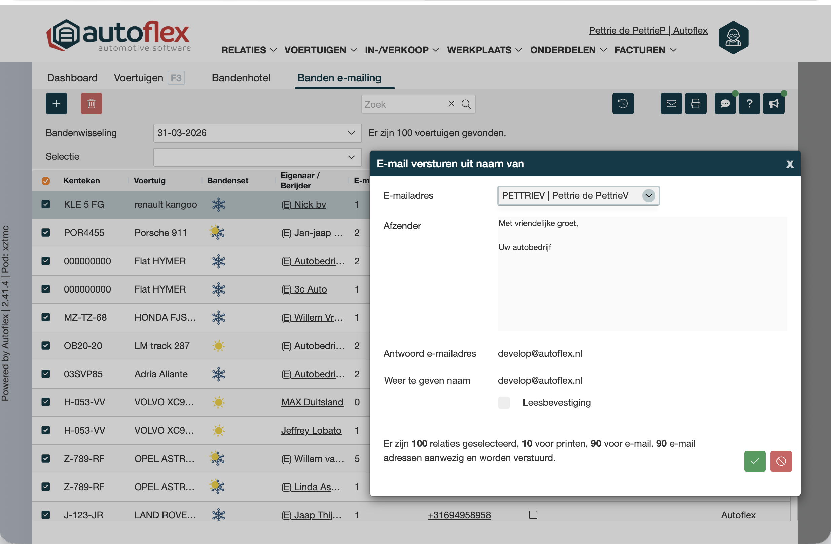This screenshot has height=544, width=831.
Task: Click snowflake tyre icon for KLE 5 FG
Action: (219, 205)
